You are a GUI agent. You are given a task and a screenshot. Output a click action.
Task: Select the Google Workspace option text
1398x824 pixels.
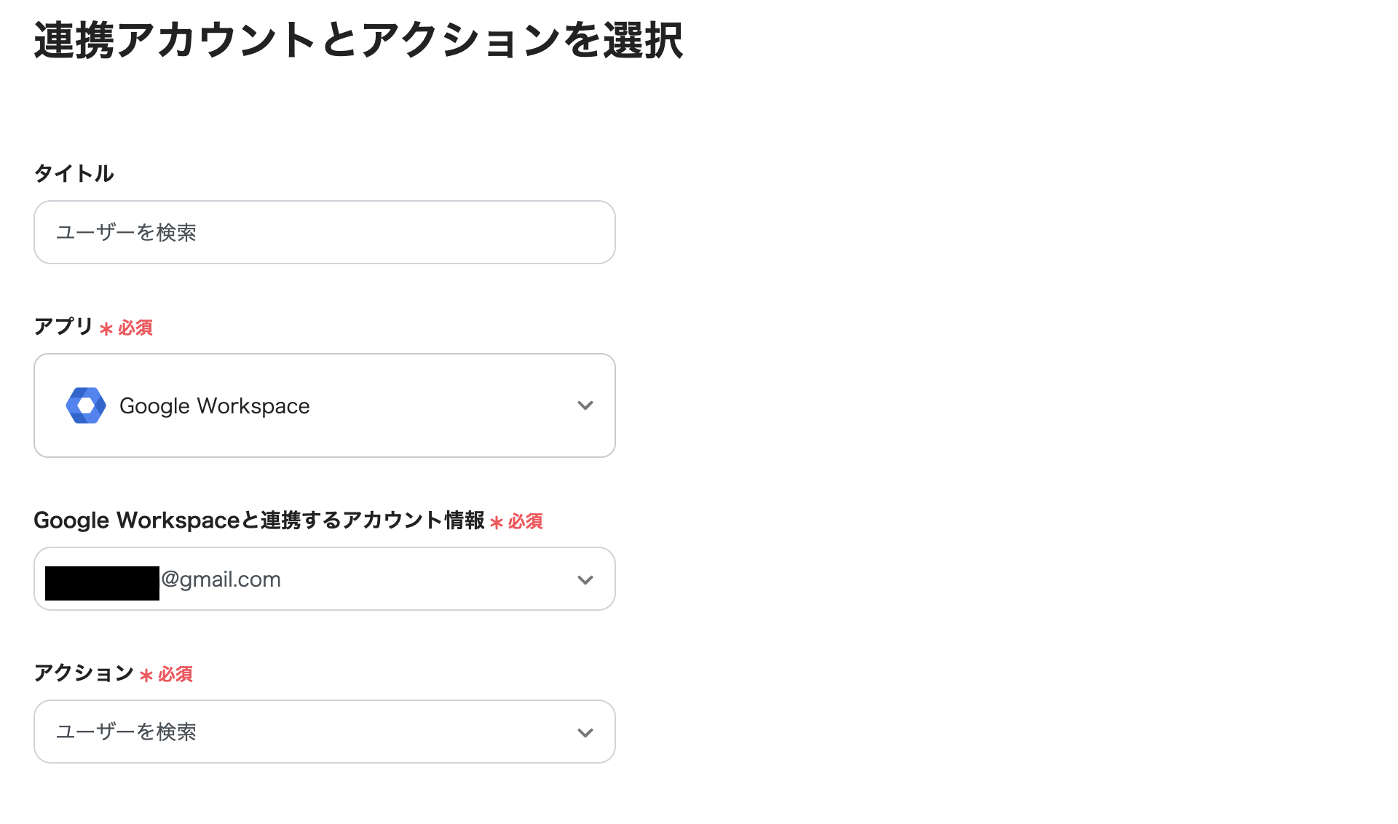point(214,405)
